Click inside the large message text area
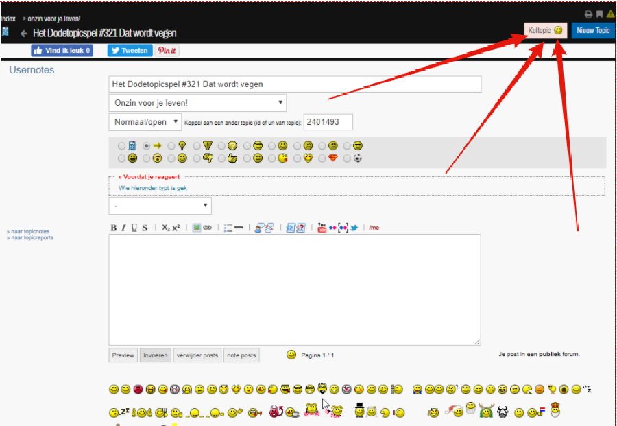The height and width of the screenshot is (426, 617). [295, 289]
